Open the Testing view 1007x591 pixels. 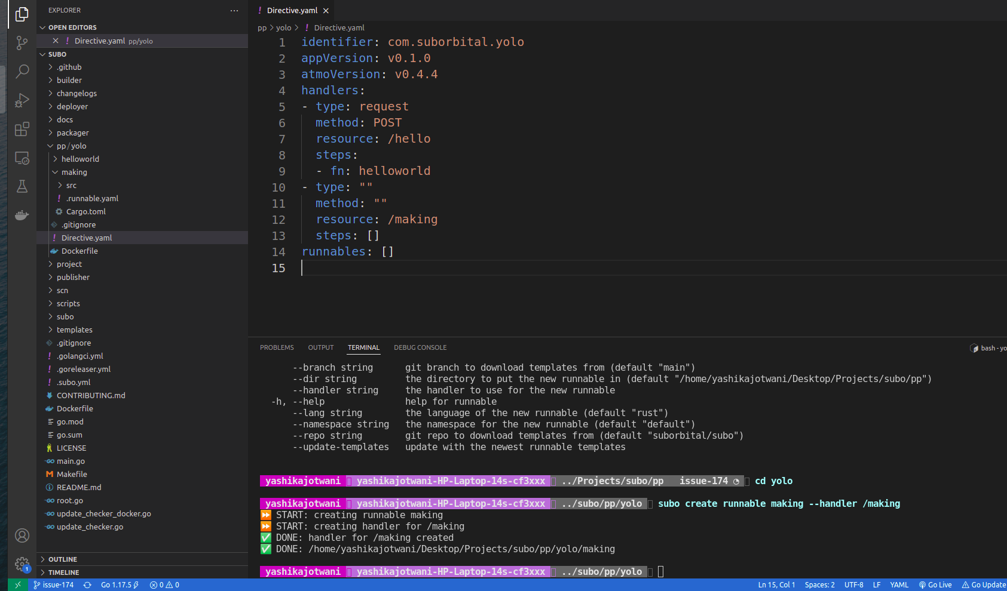22,186
